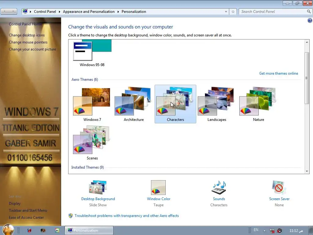Click the refresh button in address bar

(x=233, y=12)
